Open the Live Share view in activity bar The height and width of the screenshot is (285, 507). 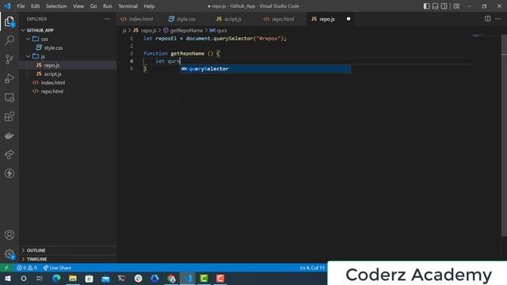10,154
